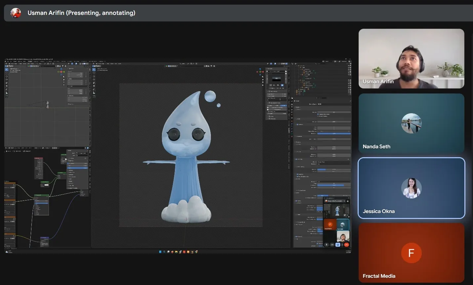
Task: Click the viewport Samples value field
Action: (334, 112)
